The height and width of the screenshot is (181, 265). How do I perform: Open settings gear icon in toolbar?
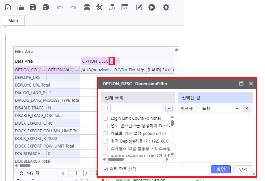click(166, 7)
